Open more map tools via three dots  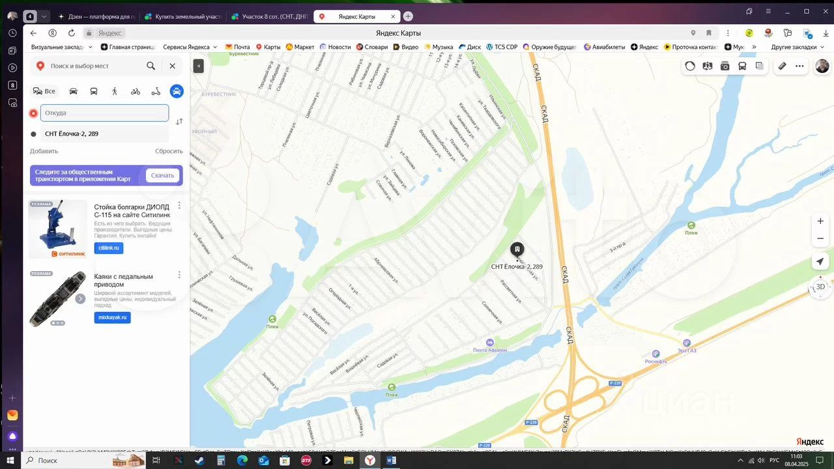point(799,66)
